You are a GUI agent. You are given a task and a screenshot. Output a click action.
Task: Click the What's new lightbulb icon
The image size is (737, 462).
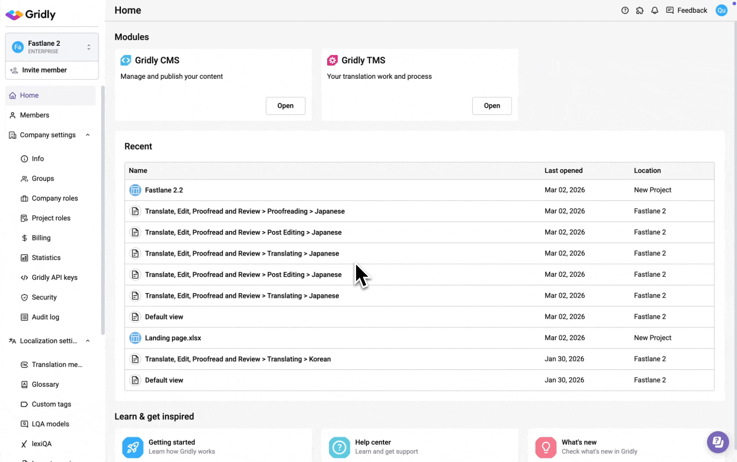click(545, 447)
